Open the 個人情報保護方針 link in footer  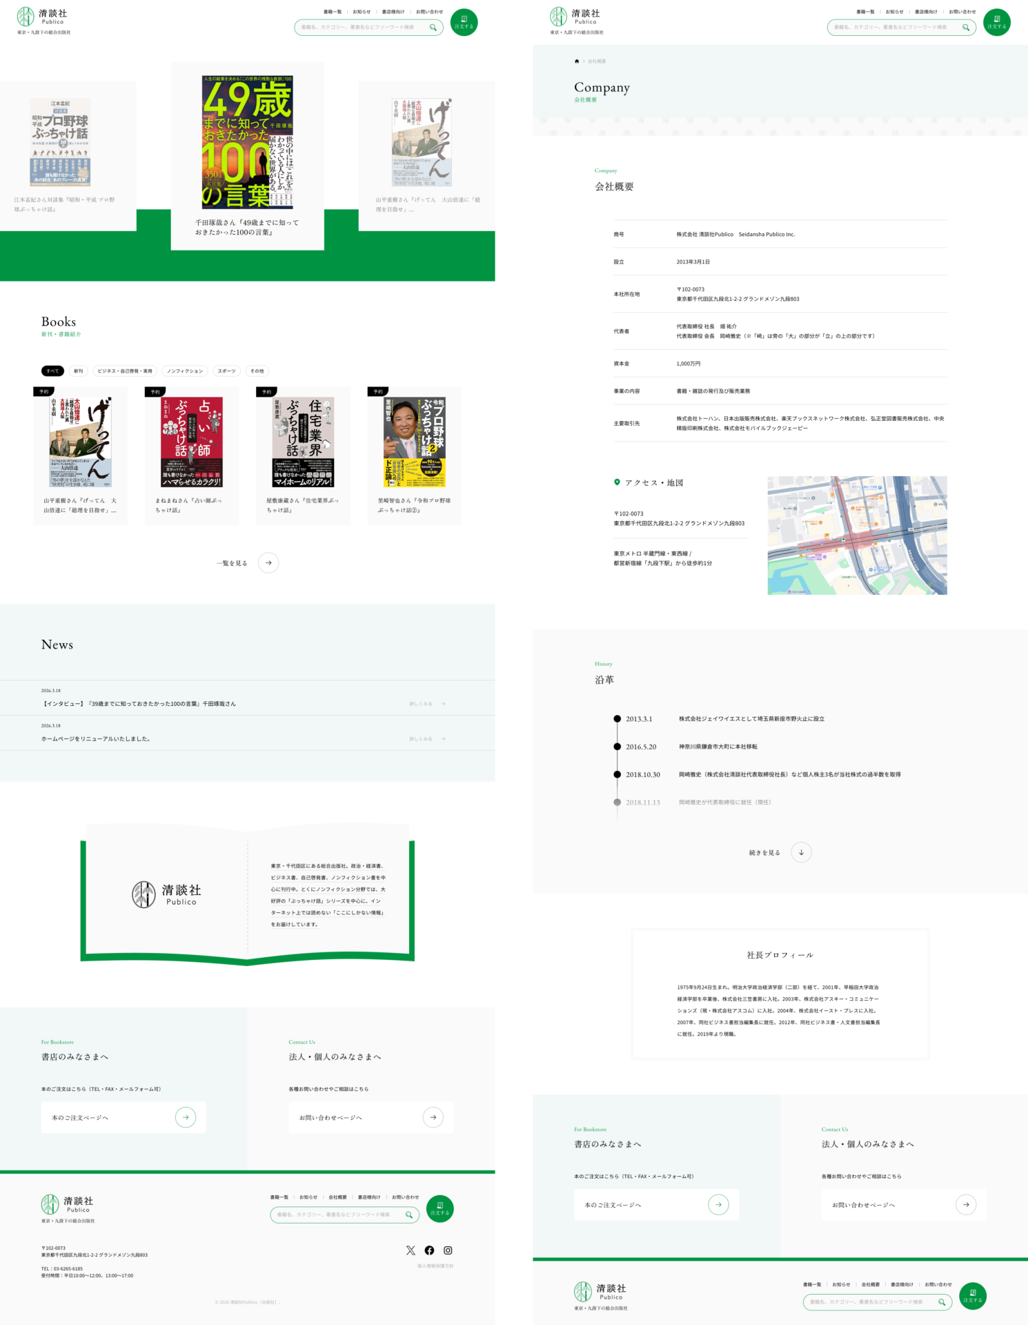tap(435, 1266)
